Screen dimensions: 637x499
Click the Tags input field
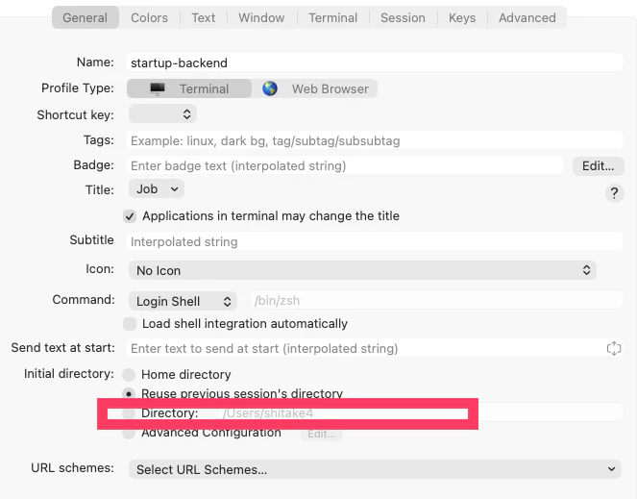(375, 140)
